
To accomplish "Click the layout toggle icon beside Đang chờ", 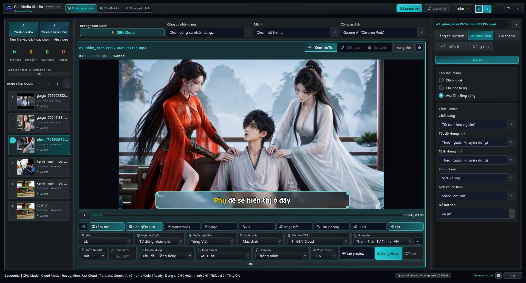I will click(420, 47).
